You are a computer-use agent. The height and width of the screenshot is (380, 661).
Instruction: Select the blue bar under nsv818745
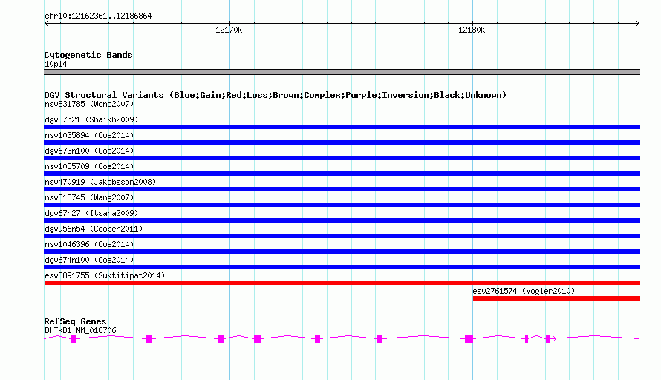click(342, 205)
